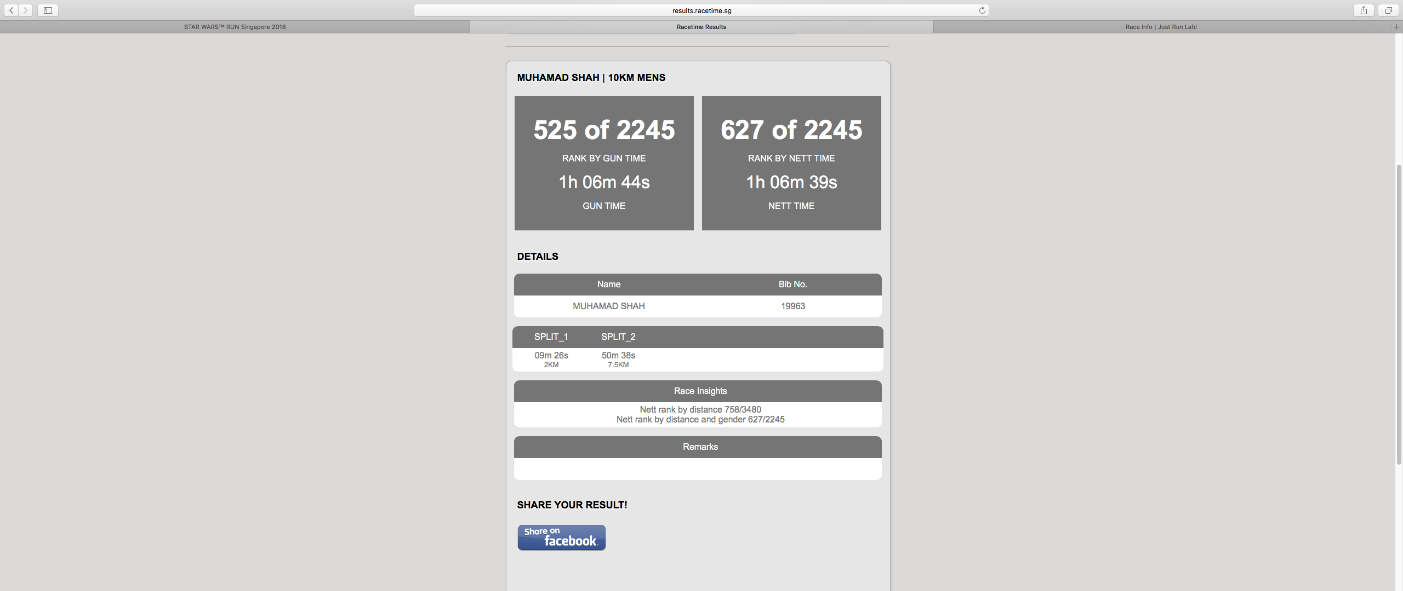This screenshot has height=591, width=1403.
Task: Click the RANK BY GUN TIME label
Action: click(x=604, y=158)
